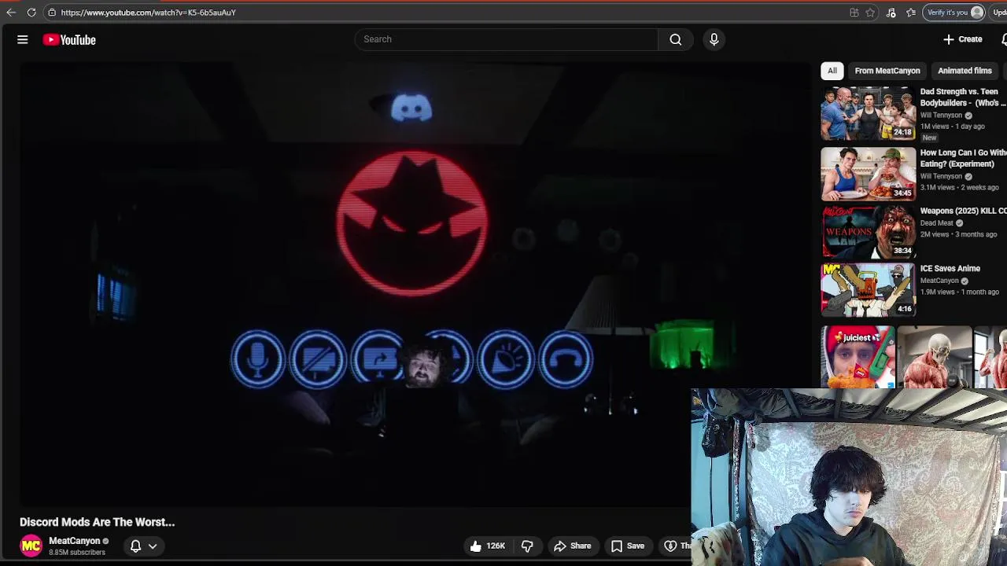Start voice search with microphone icon
Screen dimensions: 1007x566
(714, 39)
